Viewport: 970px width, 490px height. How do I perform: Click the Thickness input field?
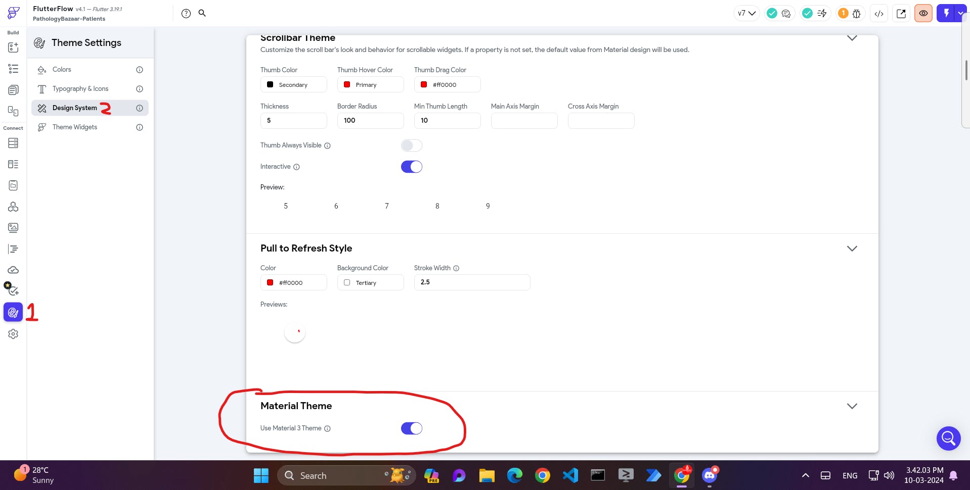[294, 121]
